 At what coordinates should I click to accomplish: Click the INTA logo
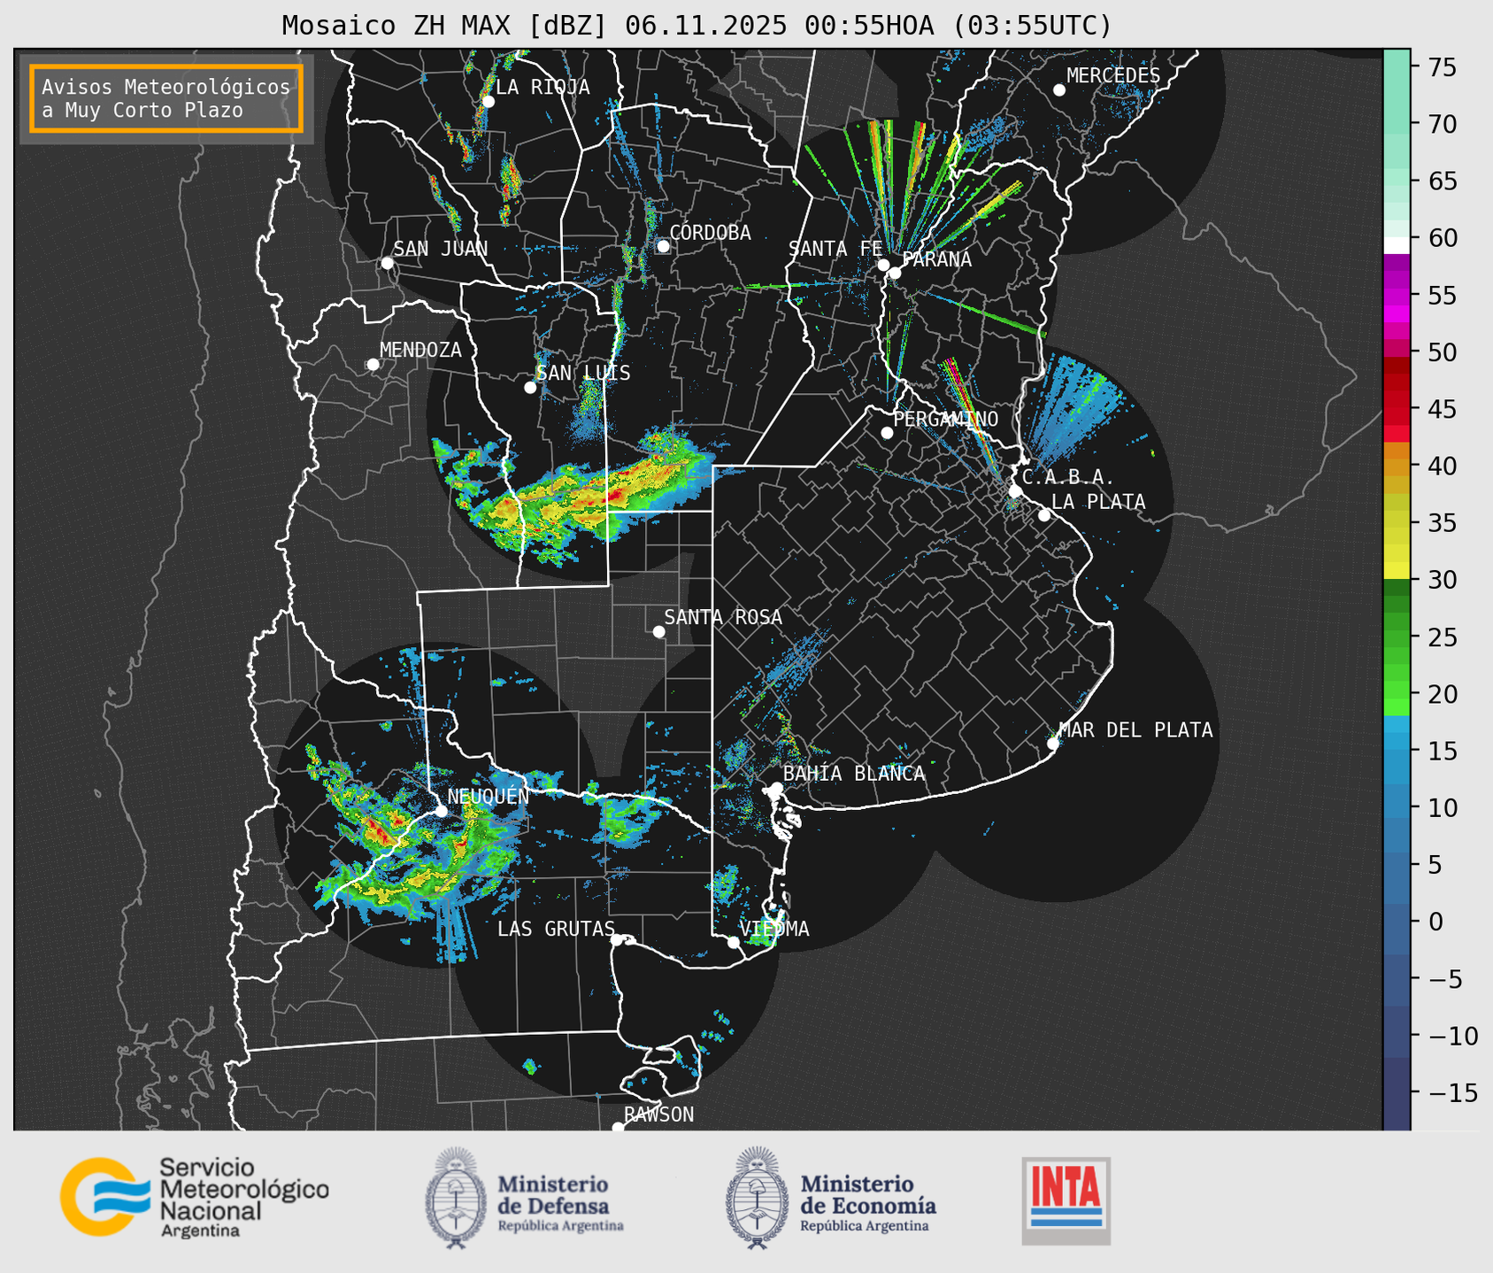tap(1066, 1200)
